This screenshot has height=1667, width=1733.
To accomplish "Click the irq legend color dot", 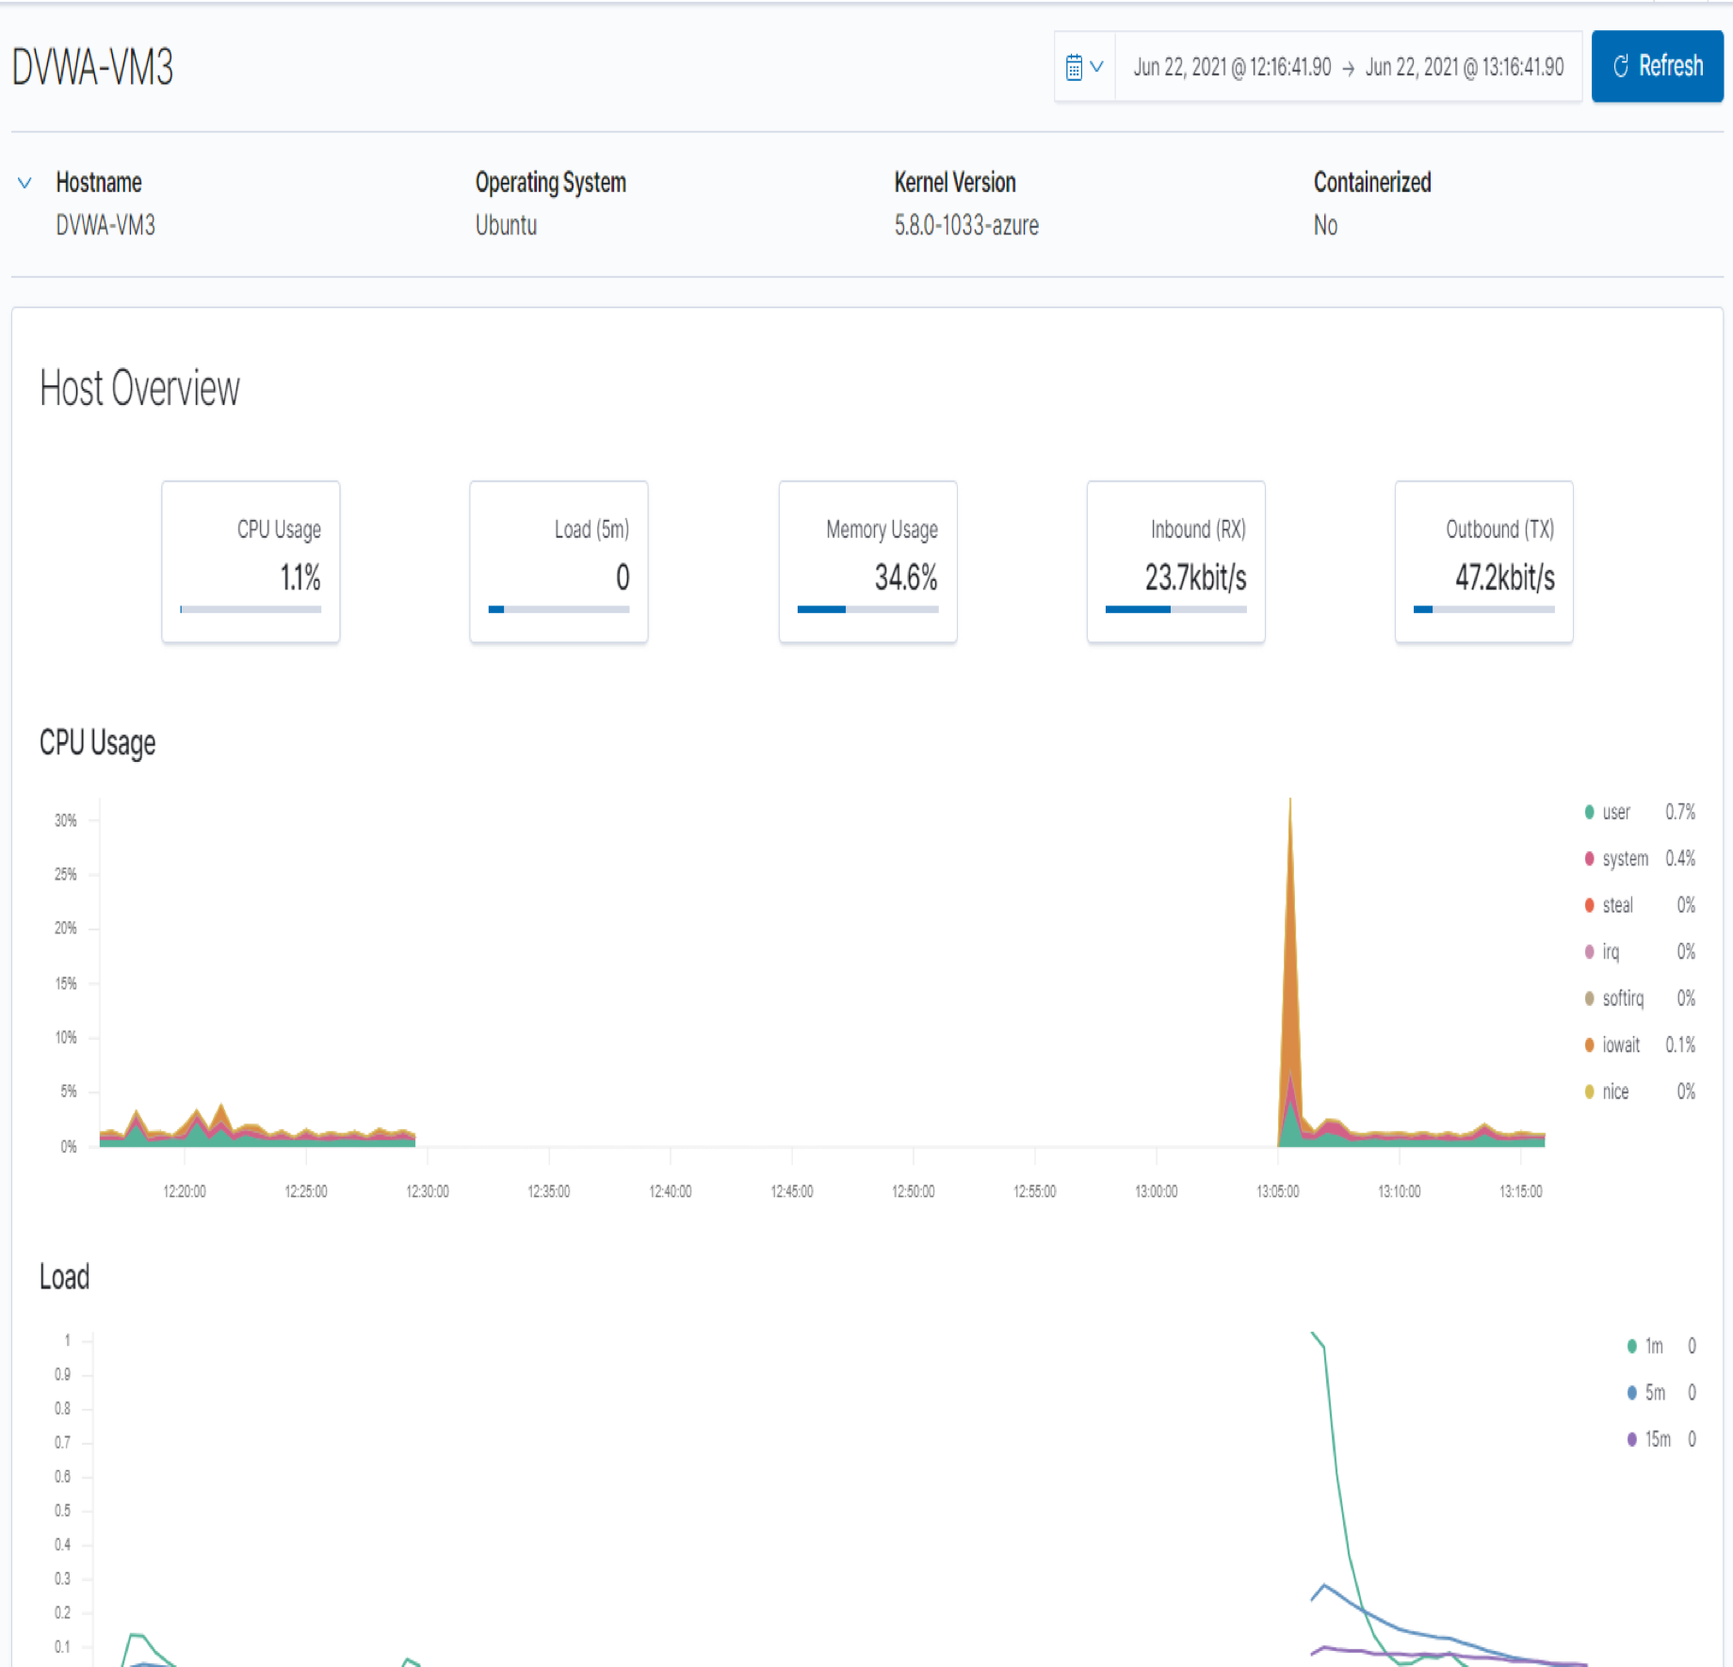I will [x=1588, y=952].
